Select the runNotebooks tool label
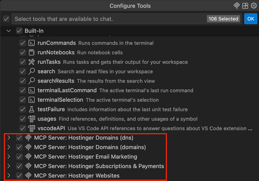This screenshot has height=181, width=259. (x=56, y=53)
